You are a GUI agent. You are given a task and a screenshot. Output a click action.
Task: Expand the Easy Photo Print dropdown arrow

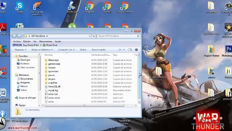(x=41, y=45)
